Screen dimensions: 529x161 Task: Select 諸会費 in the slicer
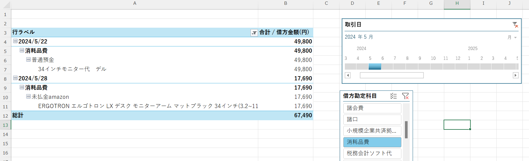372,108
